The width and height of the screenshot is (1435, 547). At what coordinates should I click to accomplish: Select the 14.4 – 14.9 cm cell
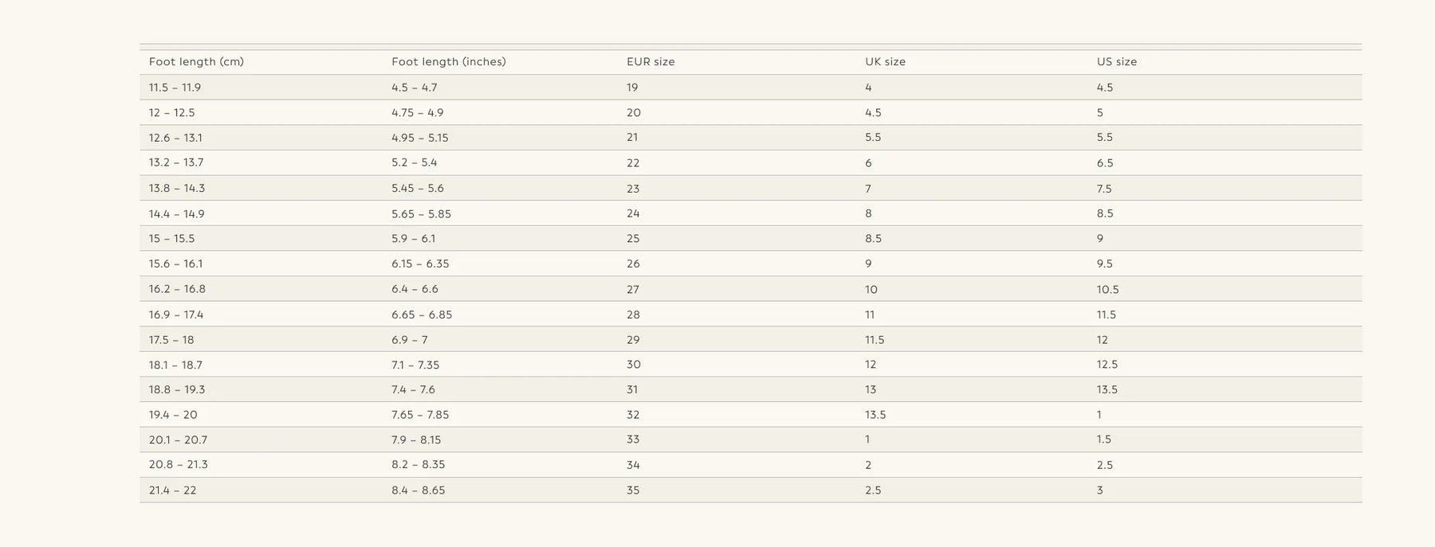pos(176,214)
